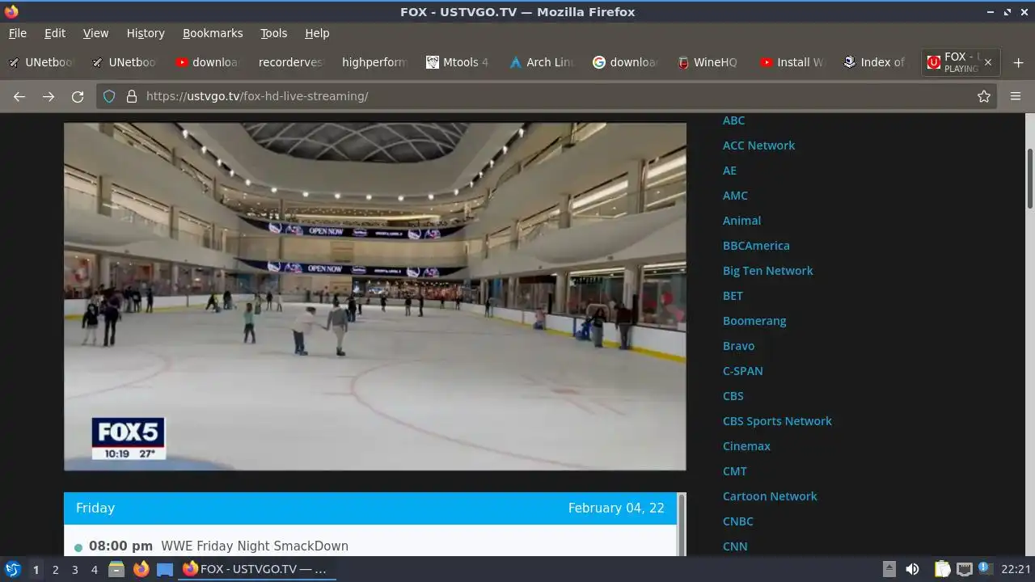
Task: Open the BBCAmerica channel link
Action: point(756,246)
